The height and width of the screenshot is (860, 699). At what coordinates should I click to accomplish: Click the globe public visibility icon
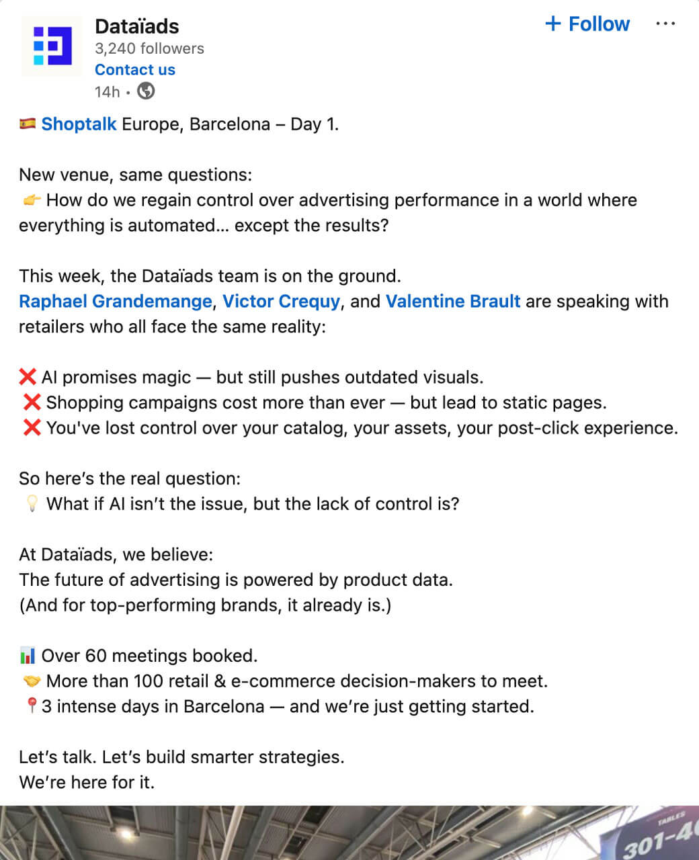pos(146,91)
